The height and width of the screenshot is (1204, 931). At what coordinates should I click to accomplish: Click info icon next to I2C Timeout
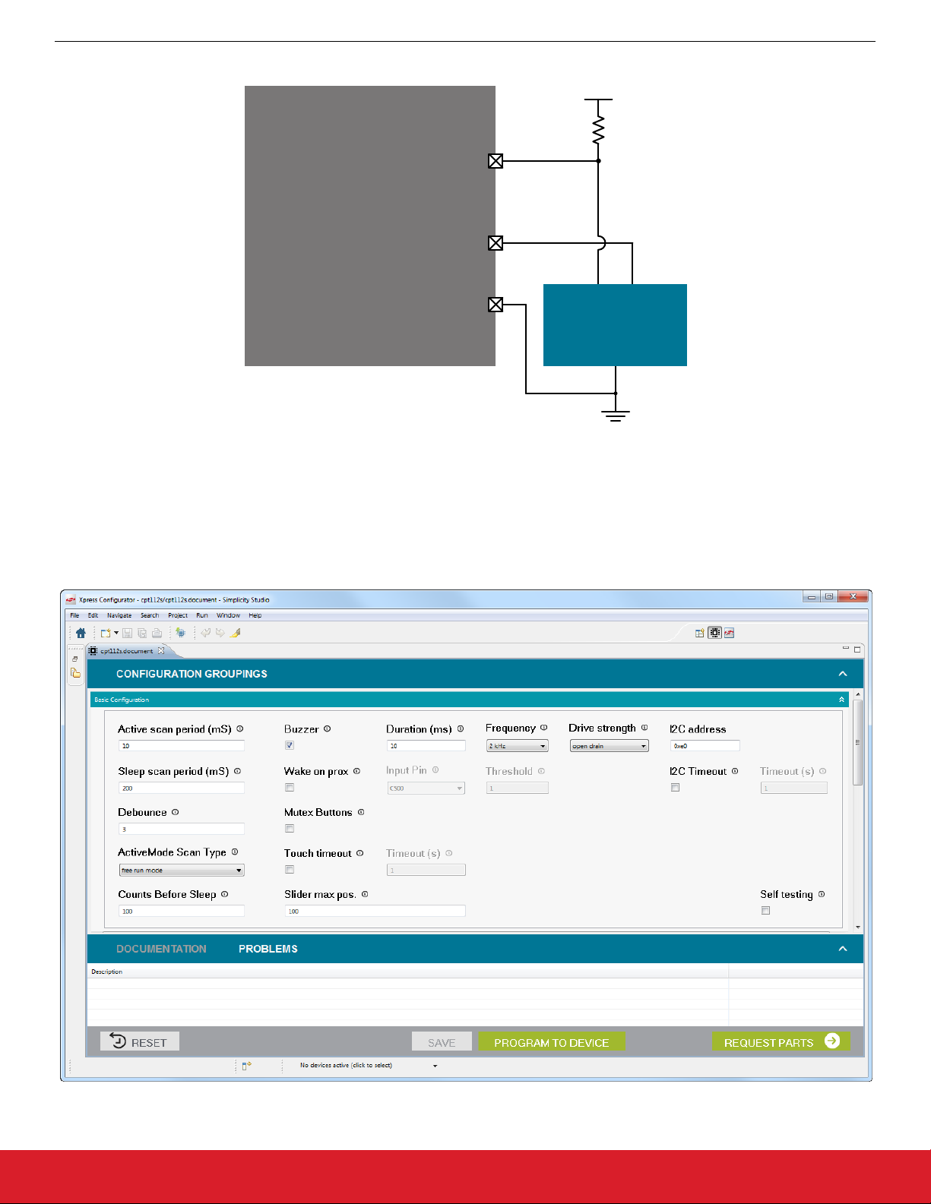pyautogui.click(x=735, y=771)
